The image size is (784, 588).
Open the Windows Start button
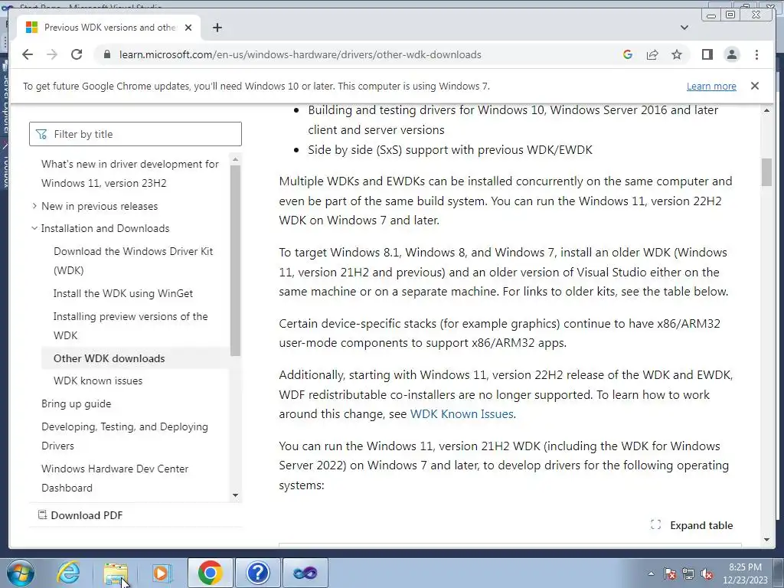21,573
